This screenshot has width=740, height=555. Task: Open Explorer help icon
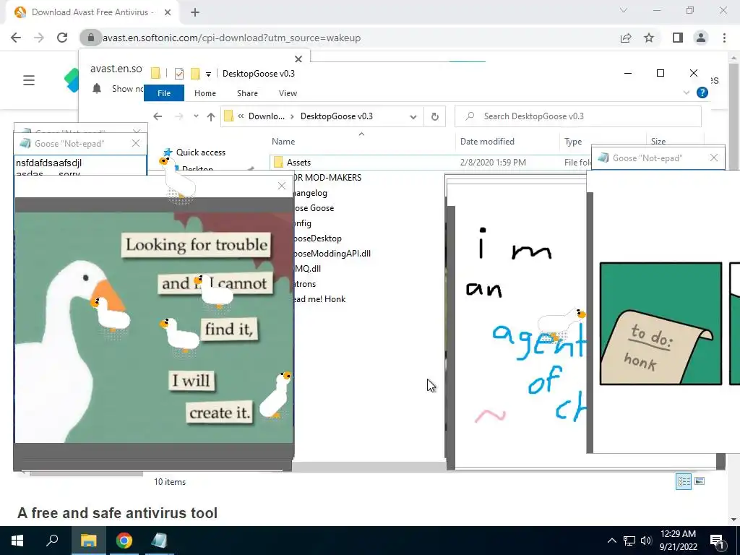point(702,93)
